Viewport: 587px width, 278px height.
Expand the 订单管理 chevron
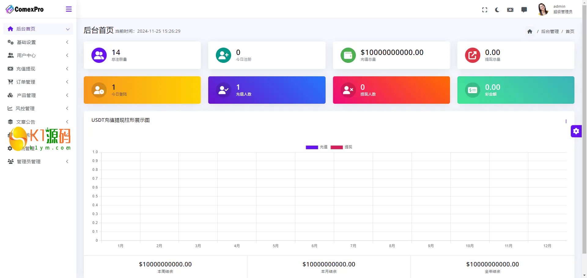pos(67,82)
